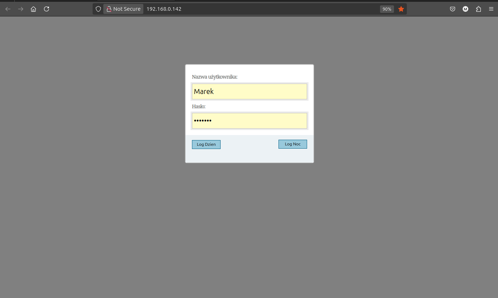Reload the current page

tap(46, 9)
